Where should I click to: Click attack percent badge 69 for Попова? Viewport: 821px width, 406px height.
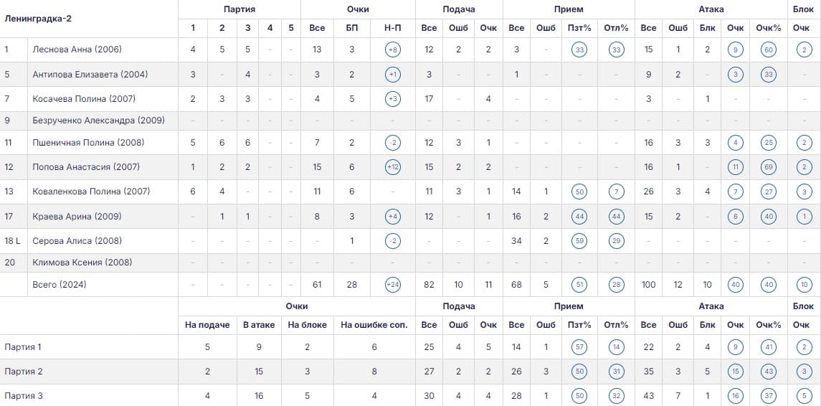click(x=768, y=167)
